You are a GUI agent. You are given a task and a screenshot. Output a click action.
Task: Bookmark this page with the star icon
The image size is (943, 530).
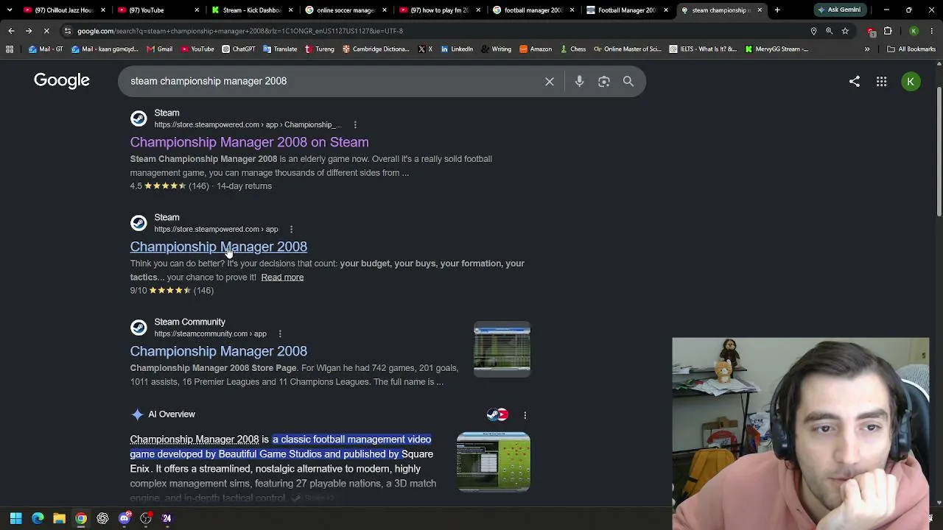(845, 31)
